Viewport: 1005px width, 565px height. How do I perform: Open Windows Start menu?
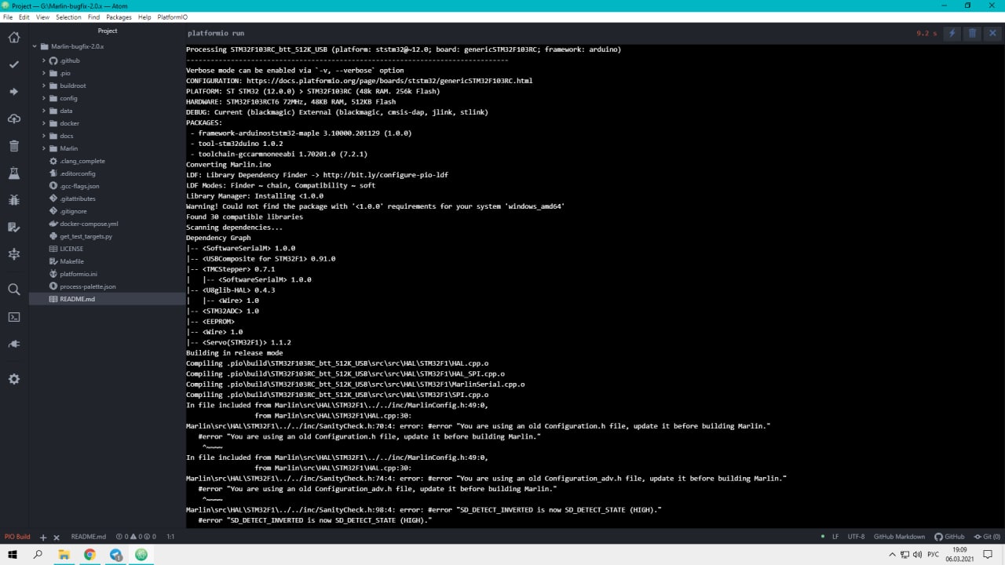pos(13,554)
